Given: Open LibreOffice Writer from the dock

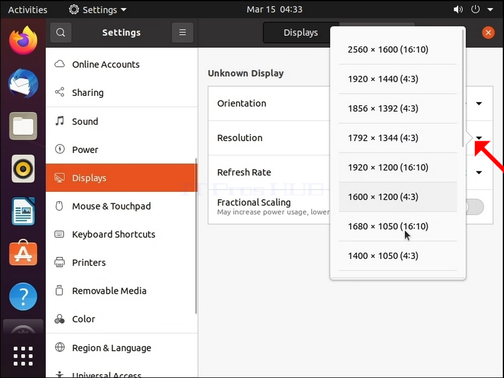Looking at the screenshot, I should click(x=23, y=211).
